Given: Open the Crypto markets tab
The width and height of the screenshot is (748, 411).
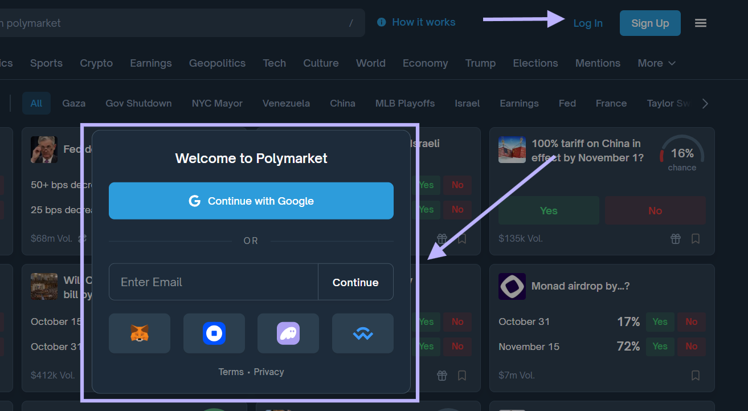Looking at the screenshot, I should pos(96,63).
